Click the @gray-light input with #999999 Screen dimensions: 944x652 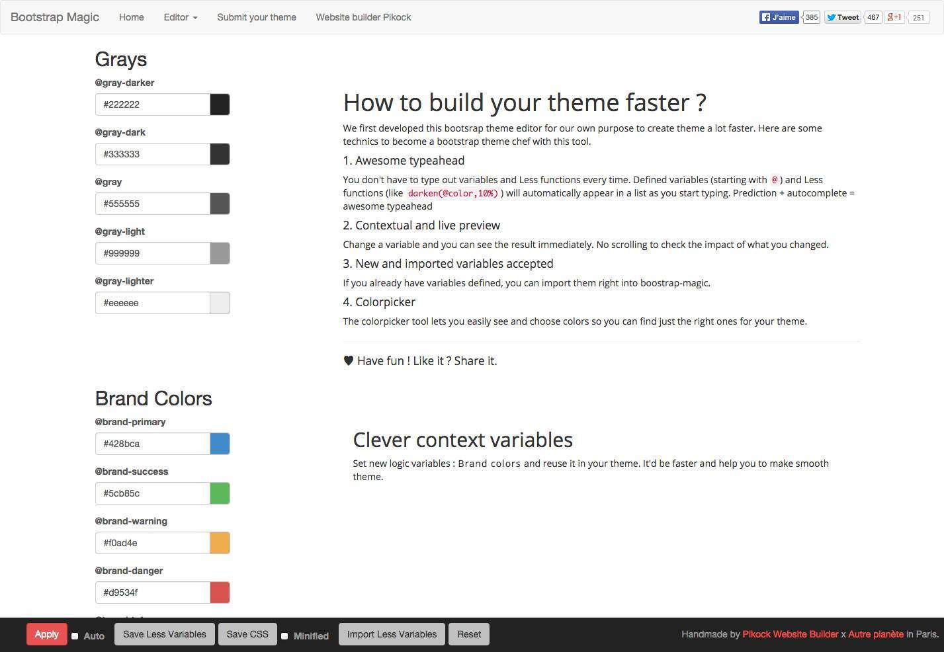tap(153, 253)
